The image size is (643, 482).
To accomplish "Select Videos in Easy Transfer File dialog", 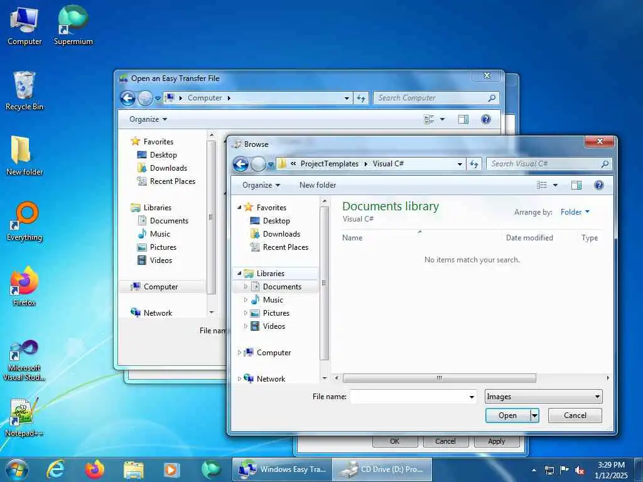I will (x=161, y=260).
